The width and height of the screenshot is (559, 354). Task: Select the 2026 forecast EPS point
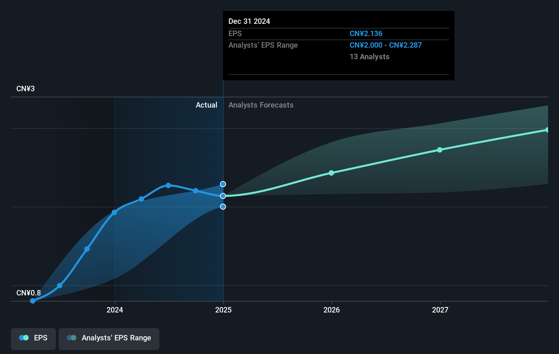point(332,173)
